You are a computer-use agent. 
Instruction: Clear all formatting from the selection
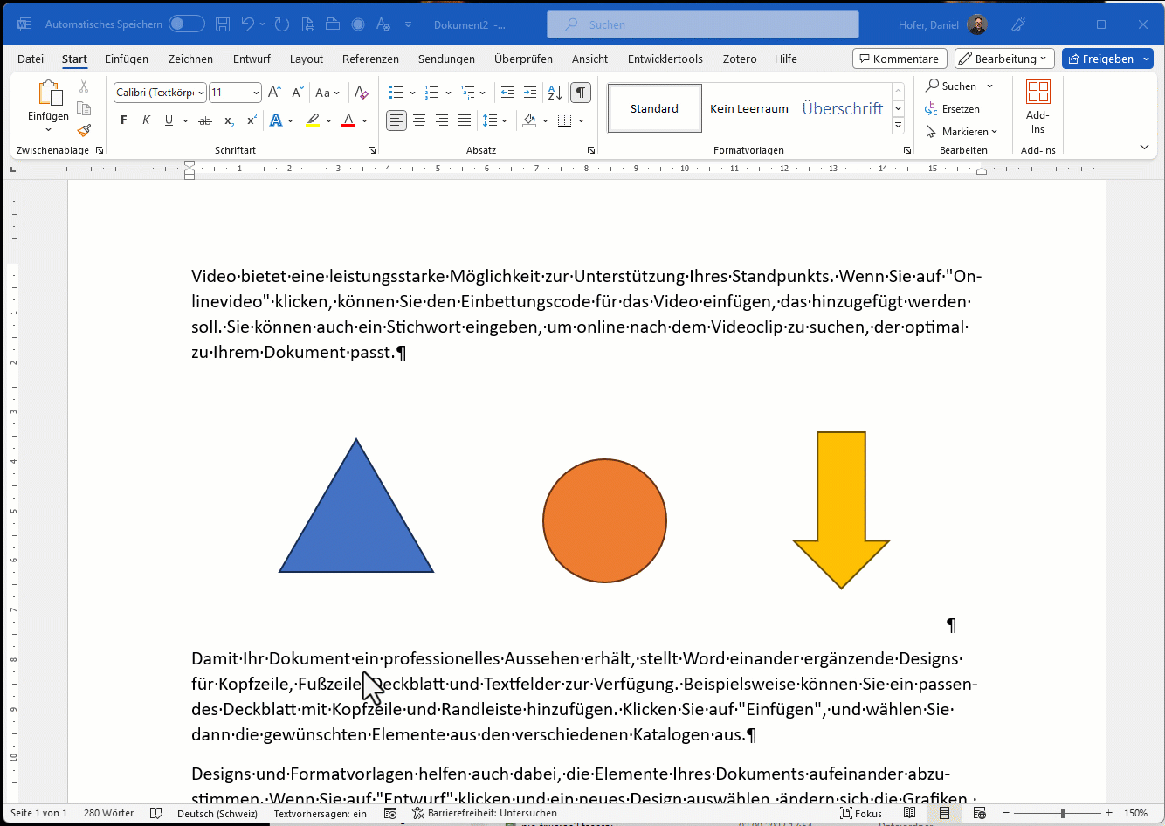pyautogui.click(x=362, y=93)
